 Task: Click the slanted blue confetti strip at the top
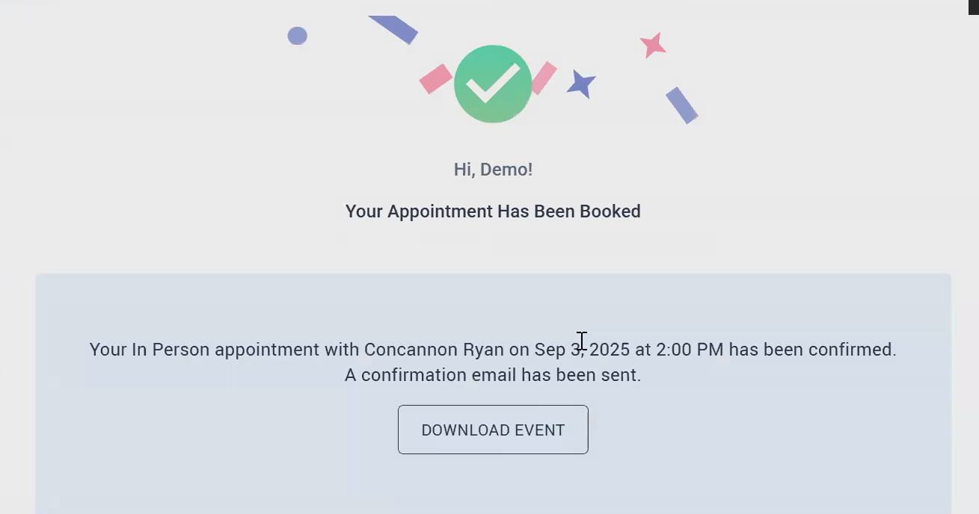(x=394, y=28)
